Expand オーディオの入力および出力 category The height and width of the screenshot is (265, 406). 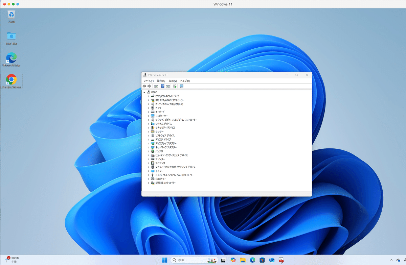point(148,104)
